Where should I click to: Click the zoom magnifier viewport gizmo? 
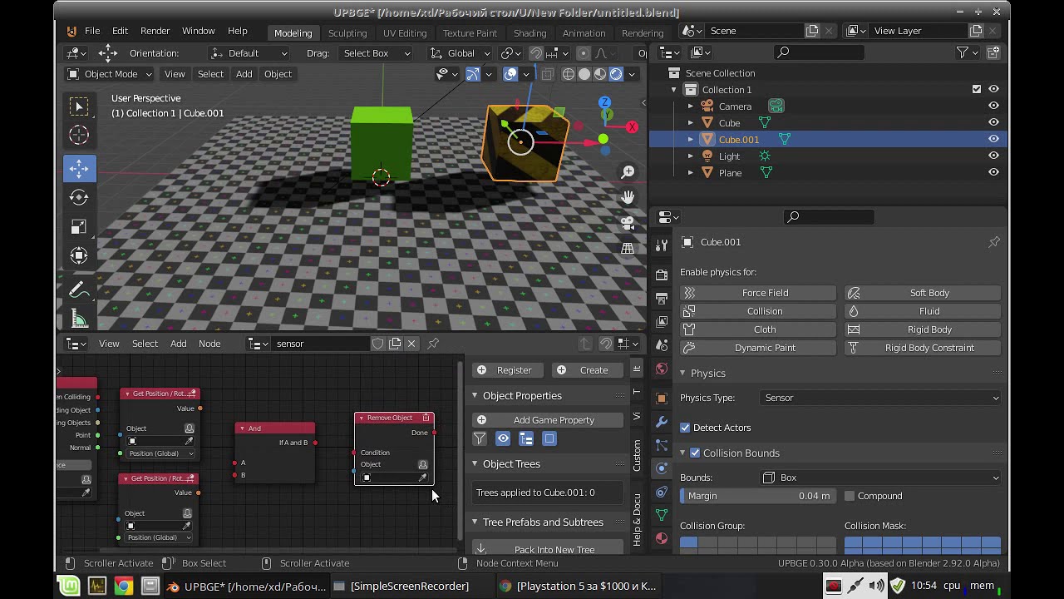point(628,172)
